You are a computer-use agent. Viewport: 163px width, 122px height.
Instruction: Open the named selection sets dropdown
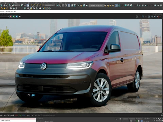click(x=50, y=5)
